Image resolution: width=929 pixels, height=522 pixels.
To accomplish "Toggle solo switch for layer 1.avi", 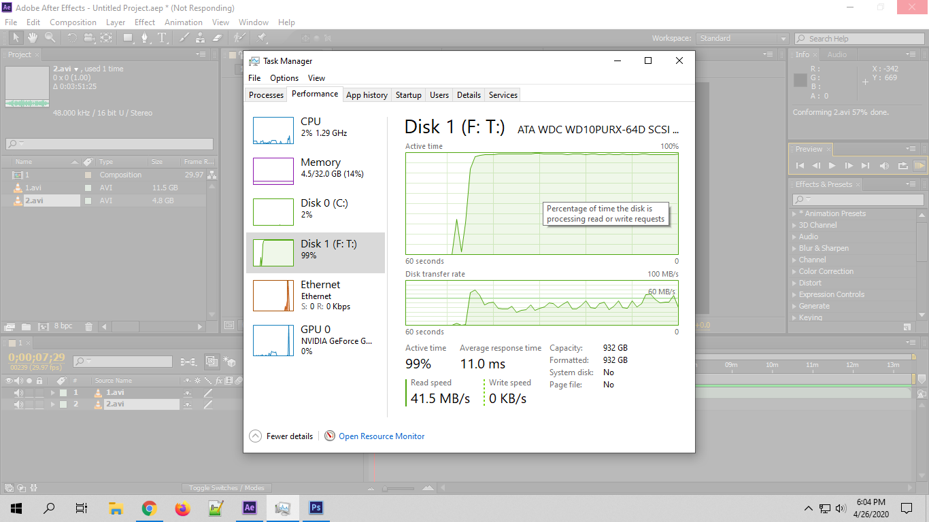I will (29, 393).
